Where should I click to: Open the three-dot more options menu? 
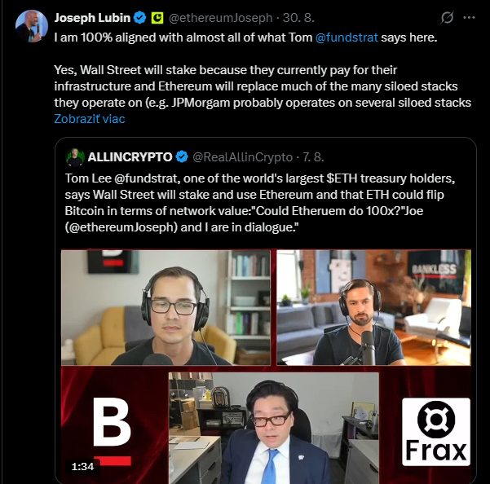coord(469,18)
